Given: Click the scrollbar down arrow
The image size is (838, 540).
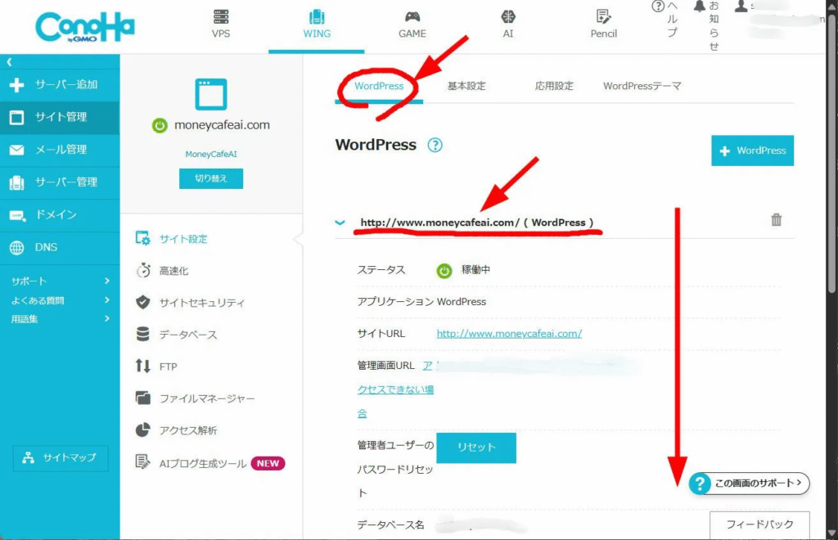Looking at the screenshot, I should pos(831,533).
